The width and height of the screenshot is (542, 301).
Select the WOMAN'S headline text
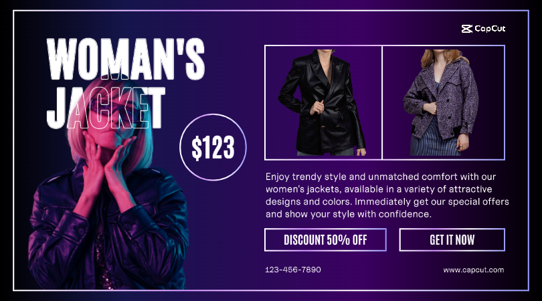click(126, 59)
